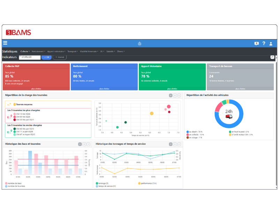Open the Salariés menu
279x214 pixels.
(111, 51)
